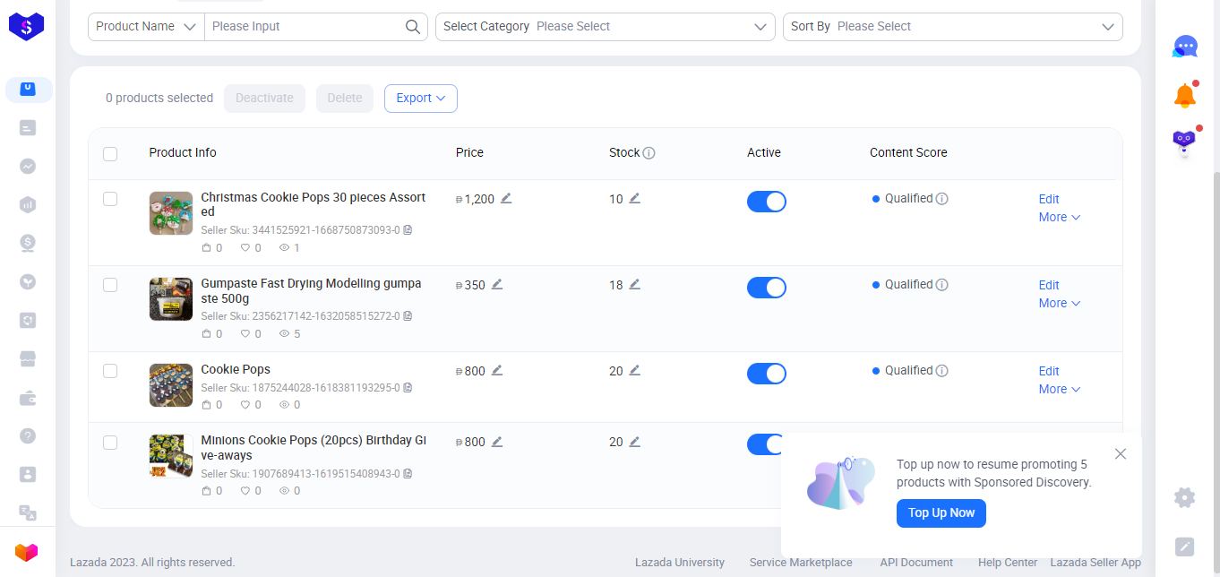Expand More options for Cookie Pops
Screen dimensions: 1220x577
(1060, 389)
